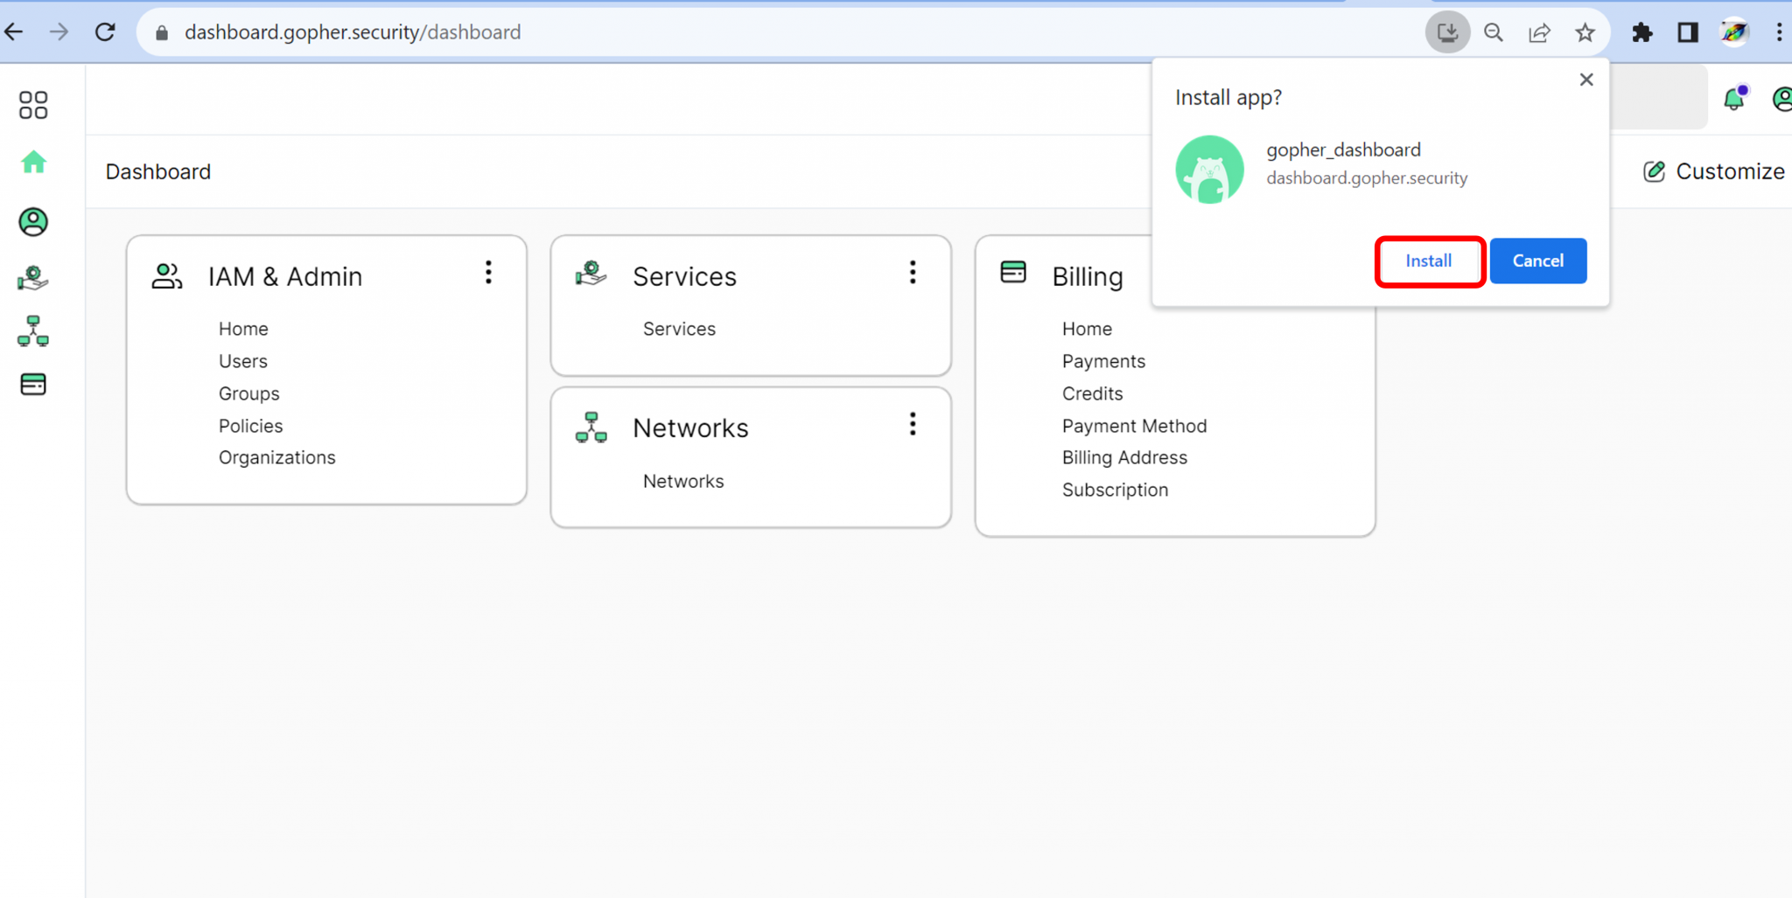Viewport: 1792px width, 898px height.
Task: Open the Users link under IAM & Admin
Action: click(x=243, y=361)
